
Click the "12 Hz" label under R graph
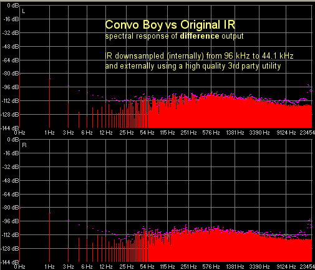106,267
